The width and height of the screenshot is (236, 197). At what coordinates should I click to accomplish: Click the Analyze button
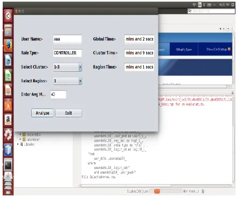[x=43, y=113]
